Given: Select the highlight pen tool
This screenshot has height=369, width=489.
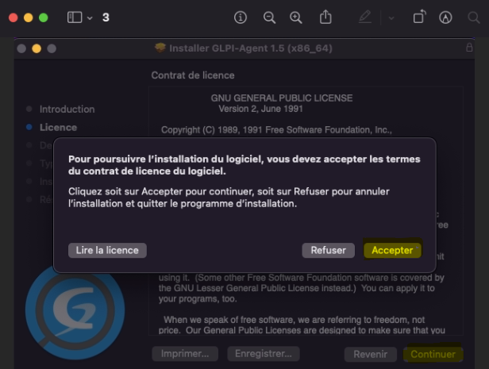Looking at the screenshot, I should click(x=365, y=17).
